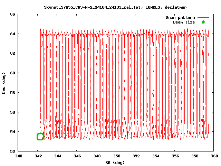The width and height of the screenshot is (221, 166).
Task: Click Dec axis tick label 58
Action: coord(12,93)
